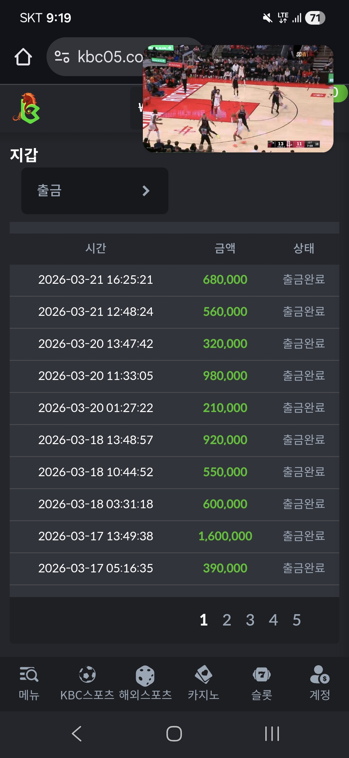Select the 1,600,000 withdrawal row
The width and height of the screenshot is (349, 758).
pos(174,536)
